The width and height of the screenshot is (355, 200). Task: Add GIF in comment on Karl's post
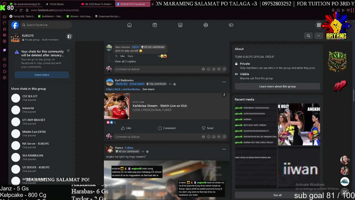(219, 137)
